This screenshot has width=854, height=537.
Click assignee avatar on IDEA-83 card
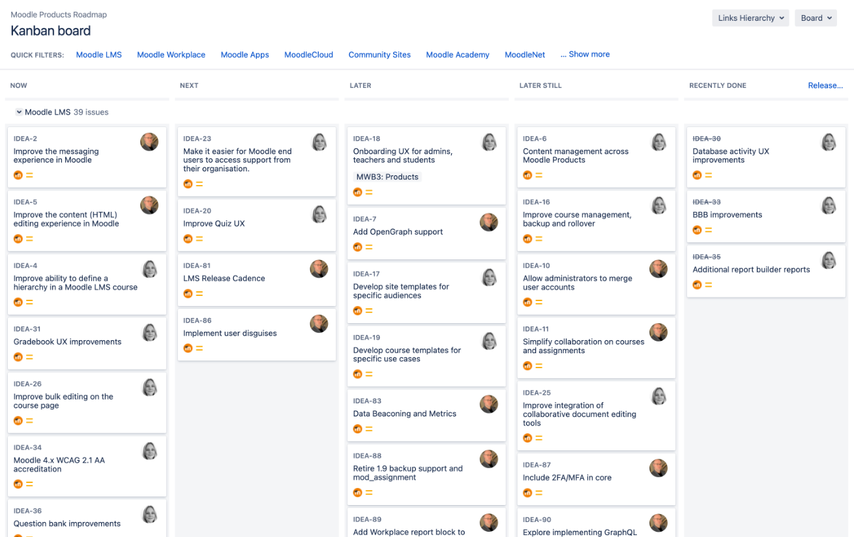[489, 405]
